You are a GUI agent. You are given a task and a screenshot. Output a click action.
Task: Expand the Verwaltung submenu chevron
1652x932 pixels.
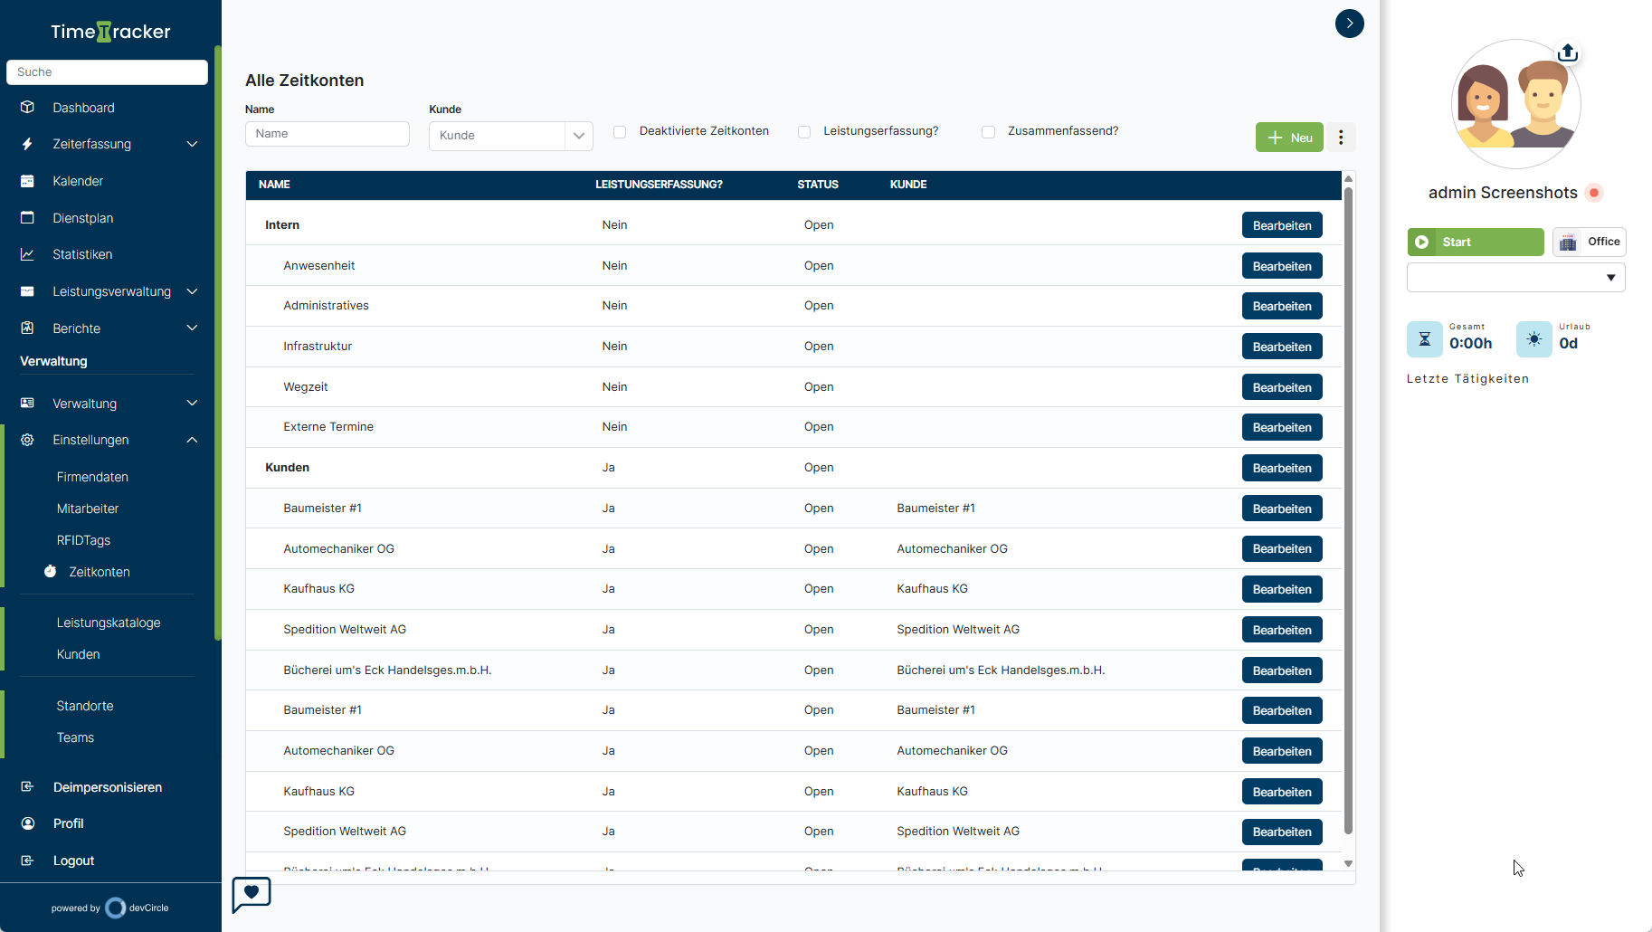[192, 403]
